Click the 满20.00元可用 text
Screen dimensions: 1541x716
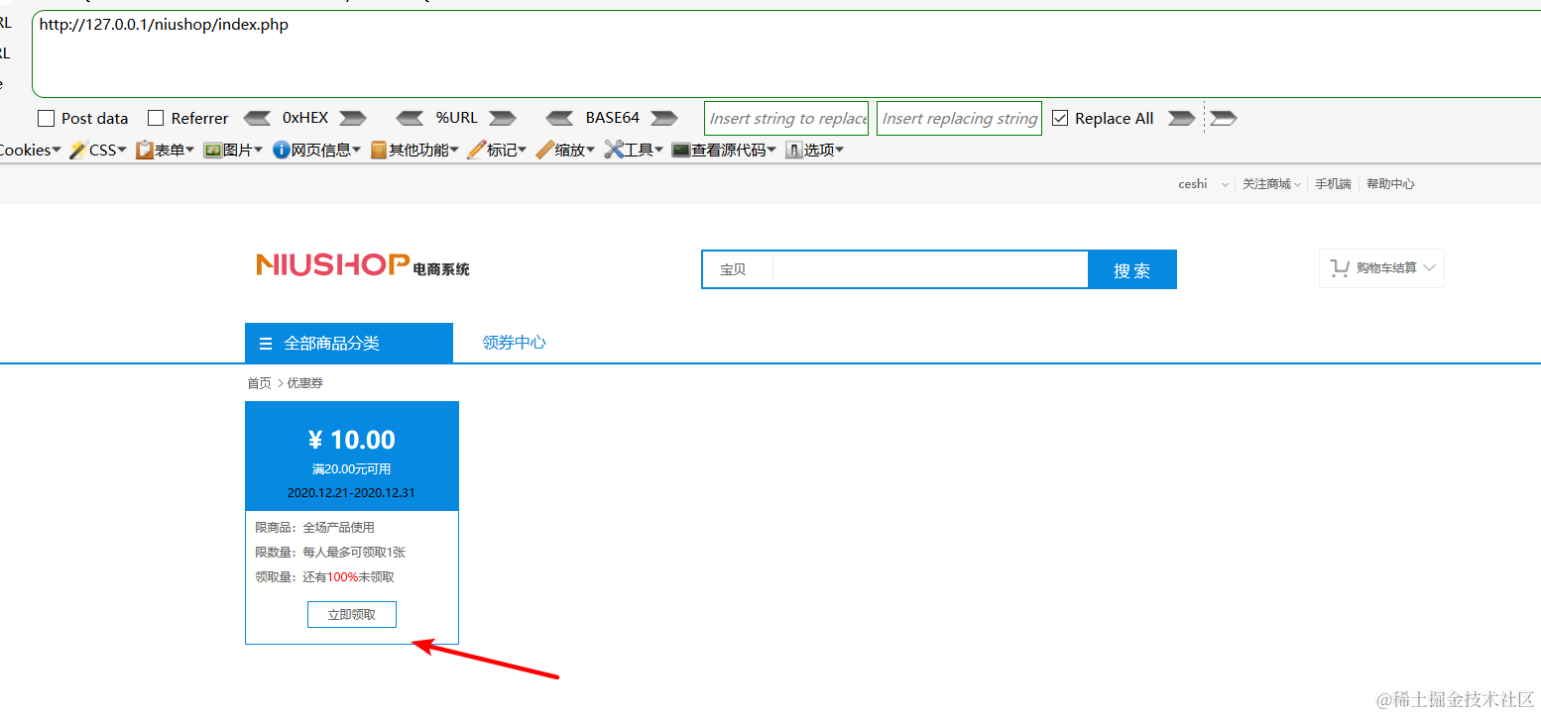tap(352, 469)
